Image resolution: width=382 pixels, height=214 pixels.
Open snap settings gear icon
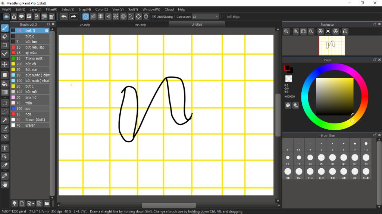tap(146, 16)
